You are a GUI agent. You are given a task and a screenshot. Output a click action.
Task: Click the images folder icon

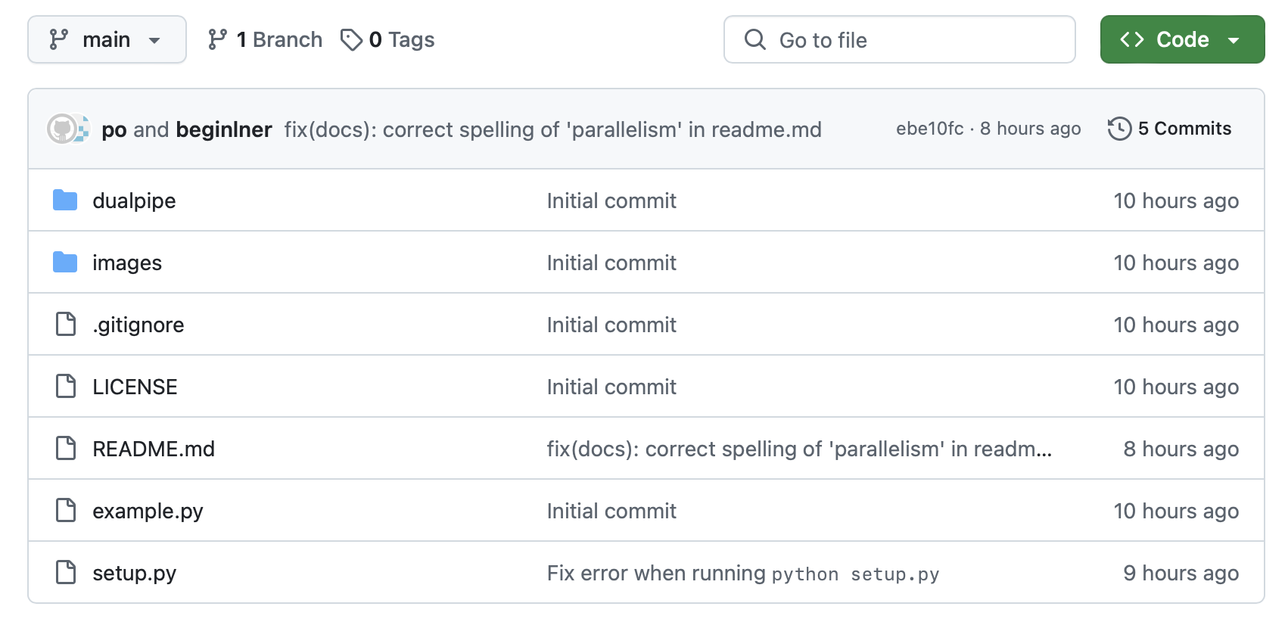[x=65, y=263]
